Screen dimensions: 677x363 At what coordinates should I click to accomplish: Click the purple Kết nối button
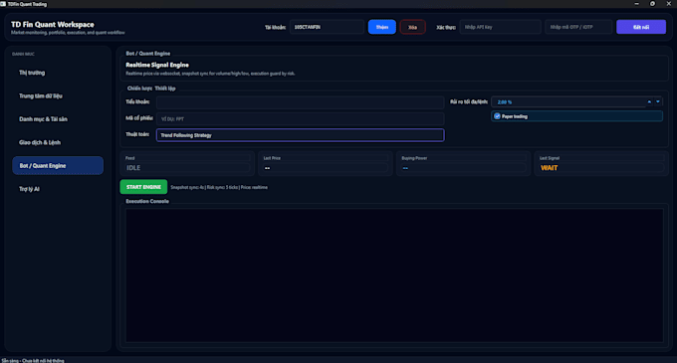(x=641, y=27)
